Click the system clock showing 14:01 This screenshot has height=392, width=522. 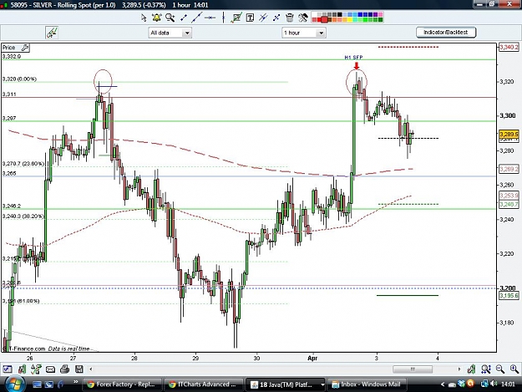point(508,384)
